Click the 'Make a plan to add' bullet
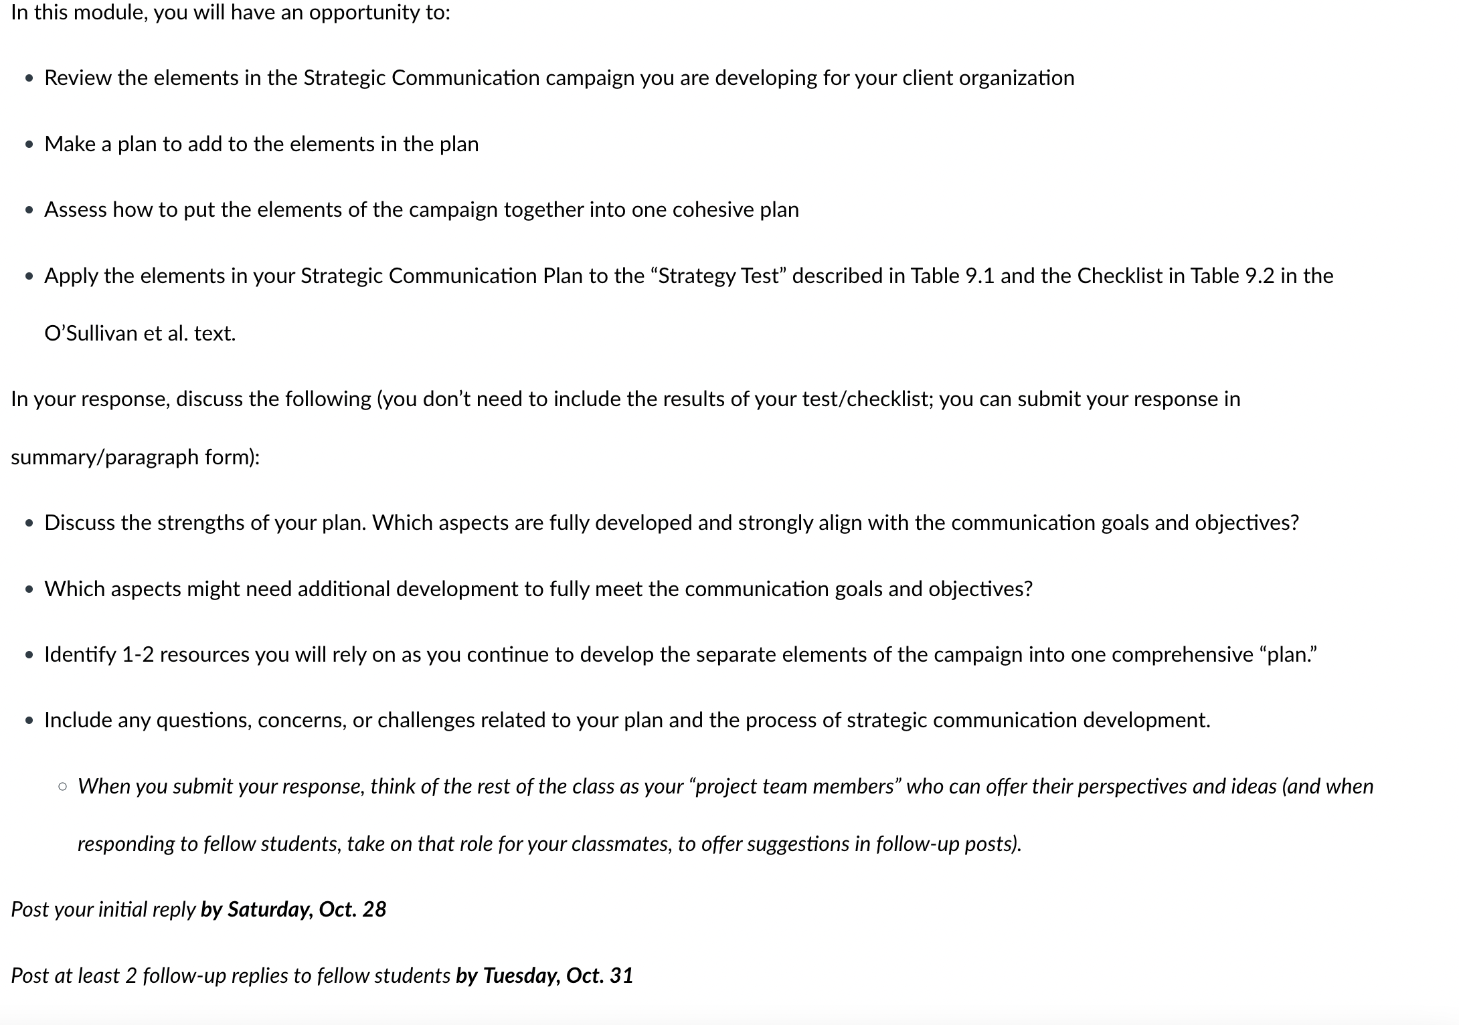 point(261,145)
